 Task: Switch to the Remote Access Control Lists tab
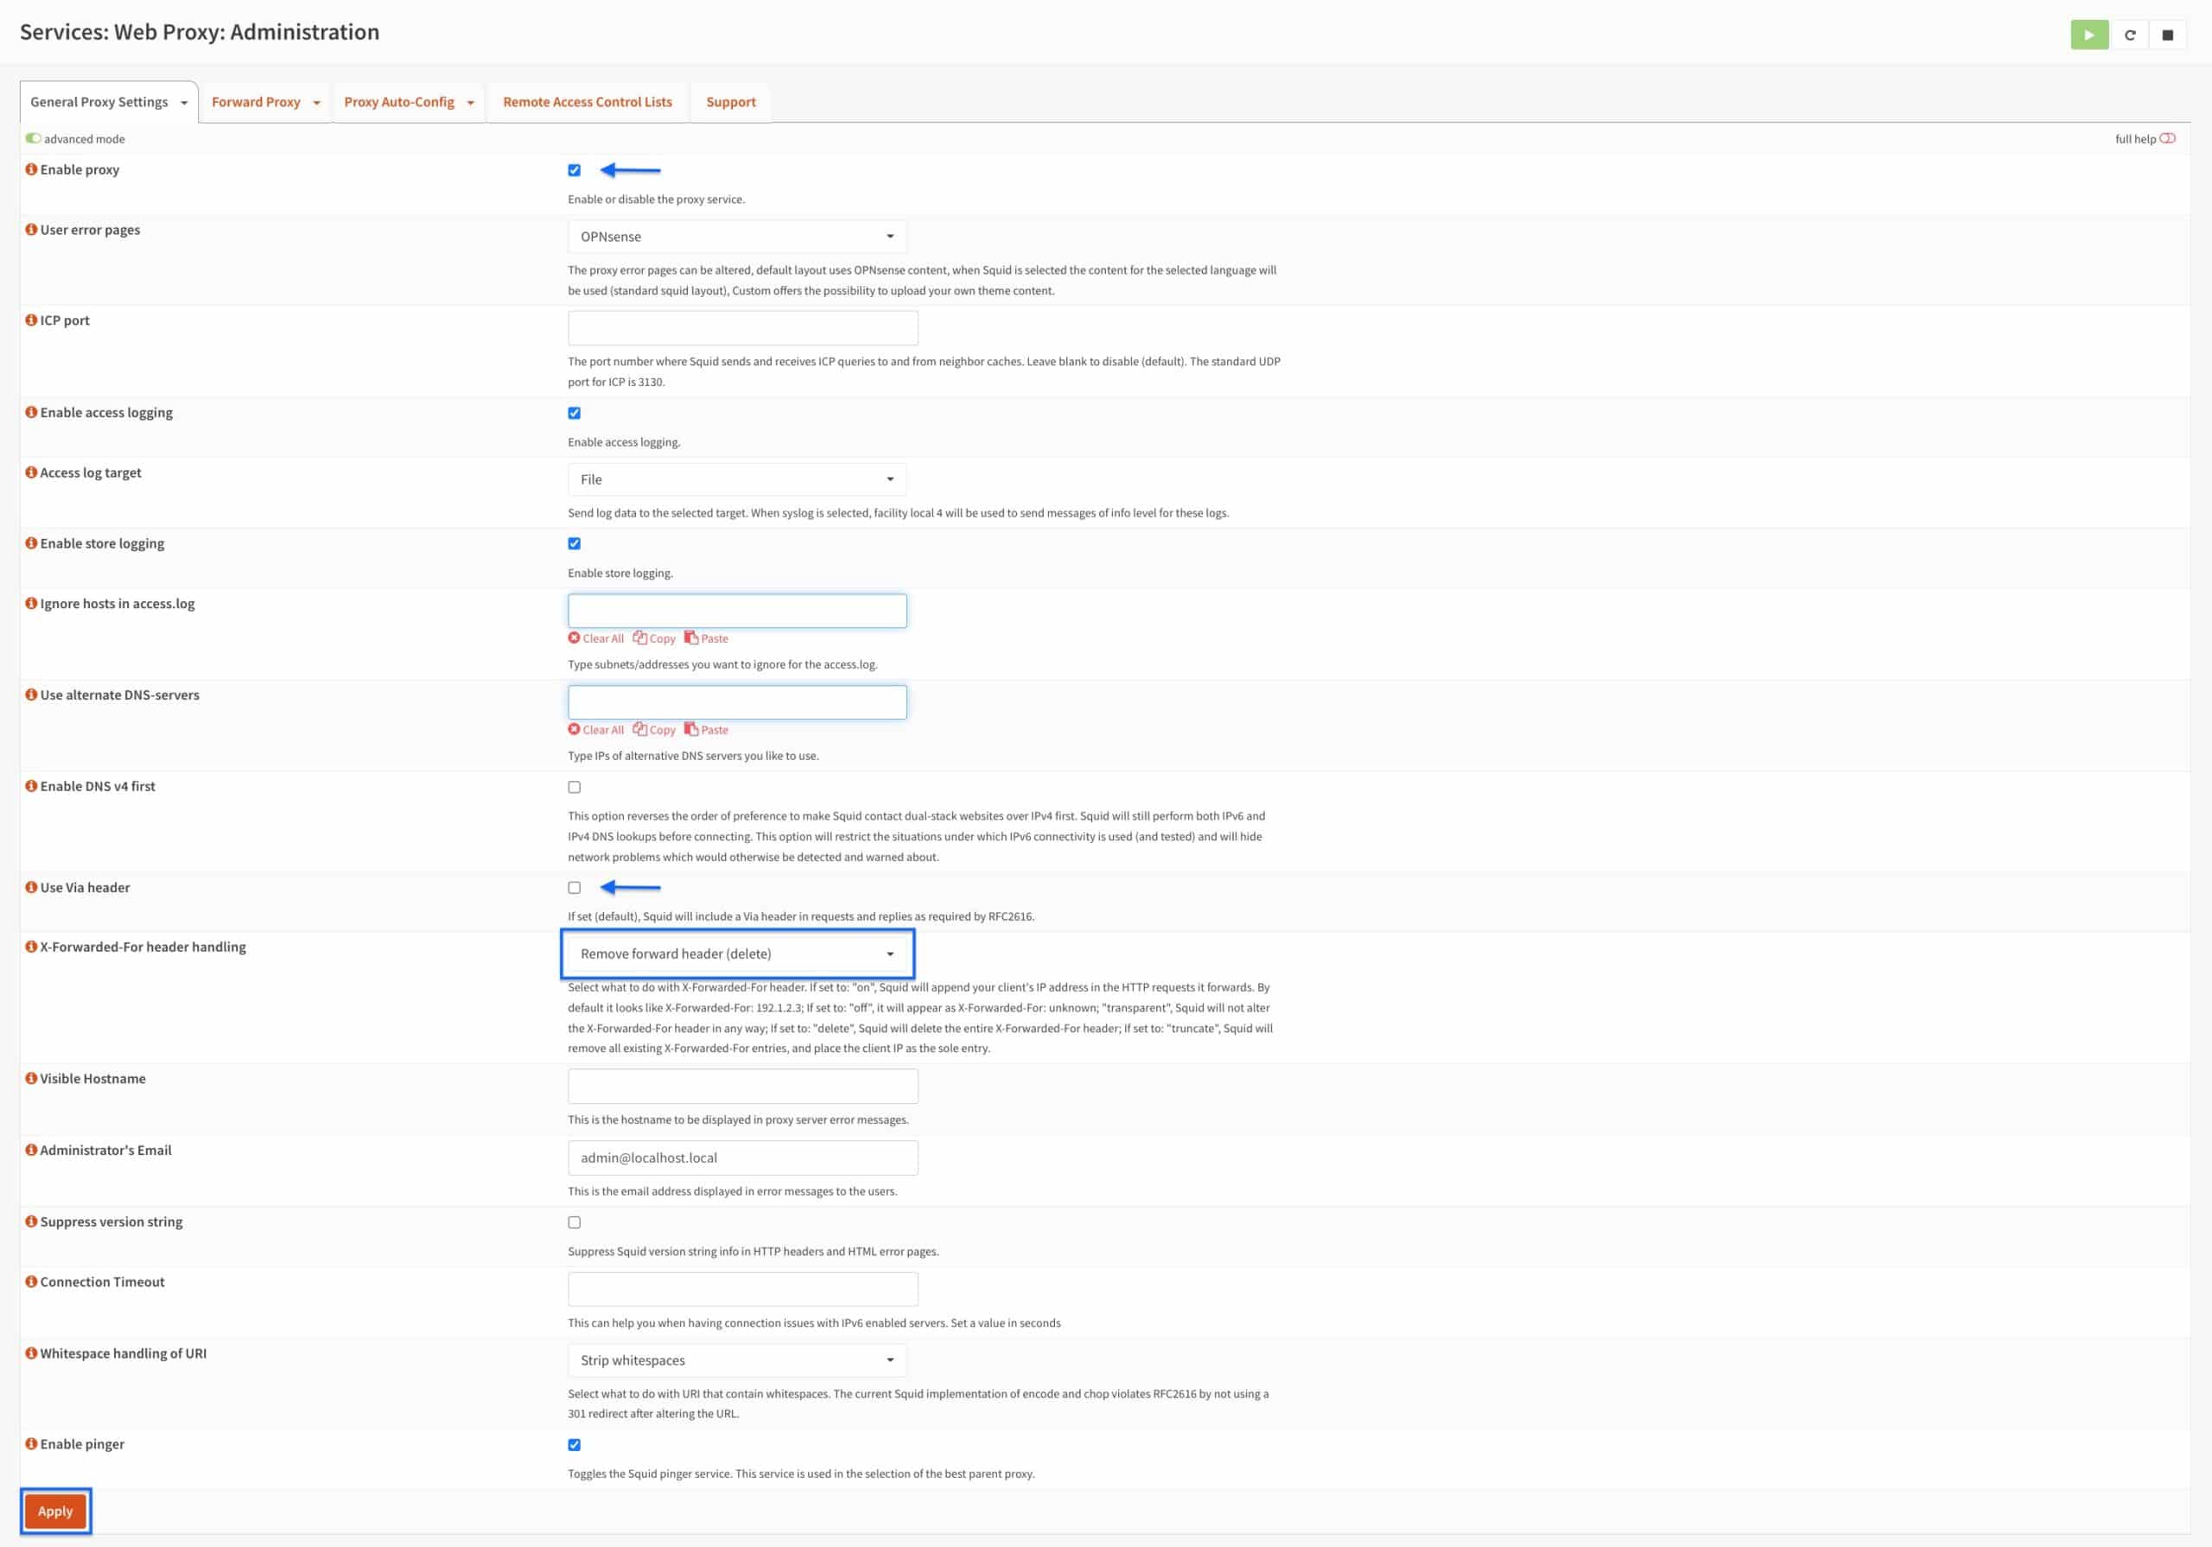pyautogui.click(x=587, y=101)
